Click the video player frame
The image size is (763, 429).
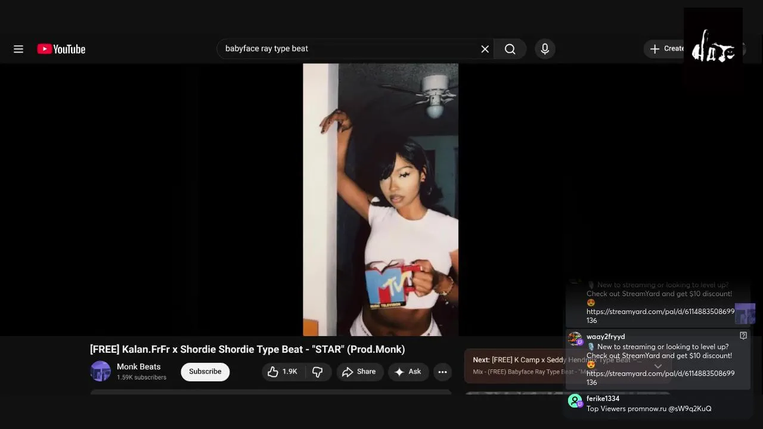(x=380, y=200)
